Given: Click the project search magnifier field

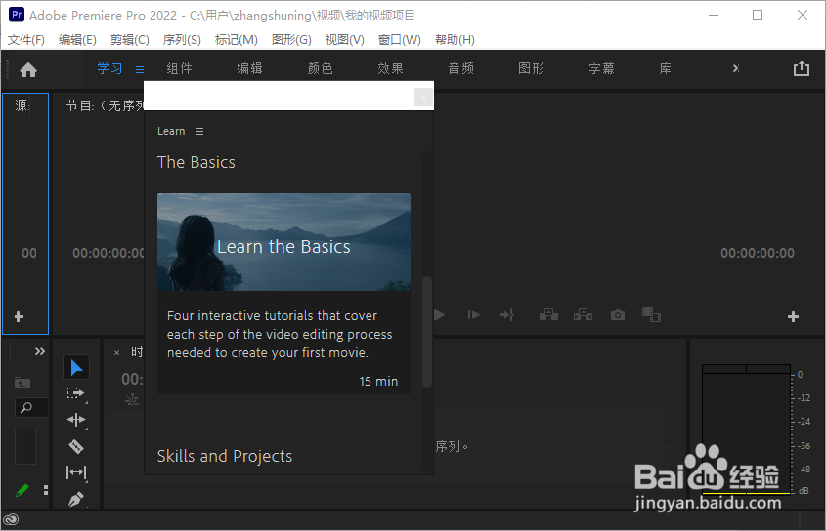Looking at the screenshot, I should pyautogui.click(x=31, y=407).
